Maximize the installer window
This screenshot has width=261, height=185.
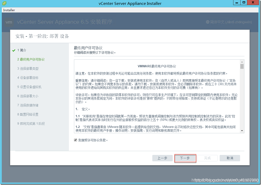coord(244,3)
